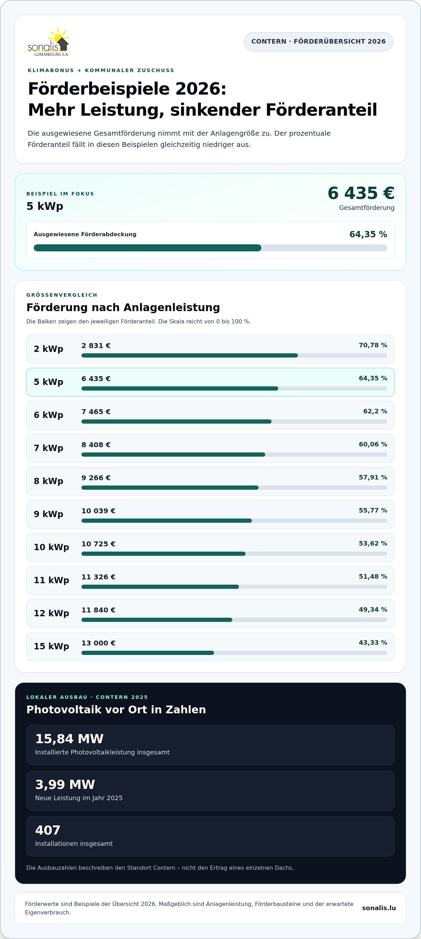
Task: Select the 15 kWp row with 13 000 €
Action: click(x=210, y=646)
